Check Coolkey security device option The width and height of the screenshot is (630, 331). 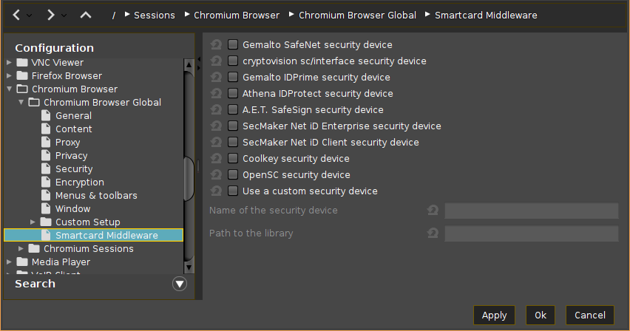click(233, 159)
